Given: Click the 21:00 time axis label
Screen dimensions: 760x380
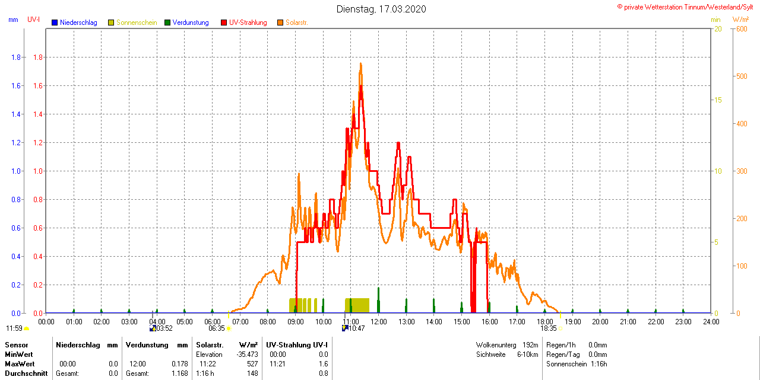Looking at the screenshot, I should [628, 321].
